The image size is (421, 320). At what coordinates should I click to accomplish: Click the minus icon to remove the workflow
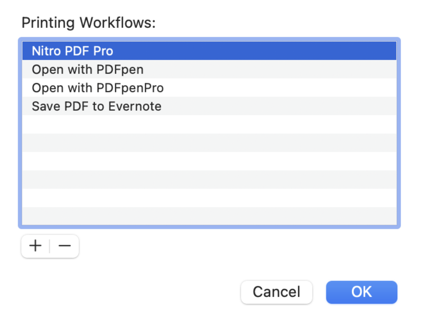tap(65, 246)
